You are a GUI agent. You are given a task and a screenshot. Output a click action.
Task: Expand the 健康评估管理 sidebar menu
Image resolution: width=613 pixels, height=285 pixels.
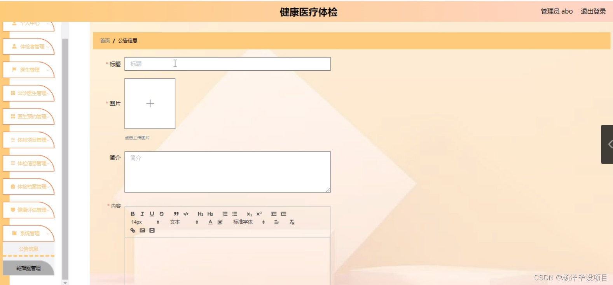pyautogui.click(x=28, y=210)
